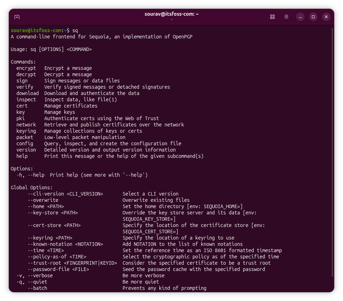343x301 pixels.
Task: Click 'A command-line frontend for Sequoia' line
Action: [x=102, y=37]
